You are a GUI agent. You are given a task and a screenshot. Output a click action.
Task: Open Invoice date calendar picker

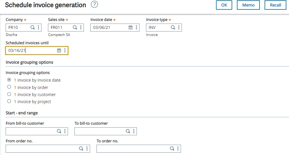130,27
